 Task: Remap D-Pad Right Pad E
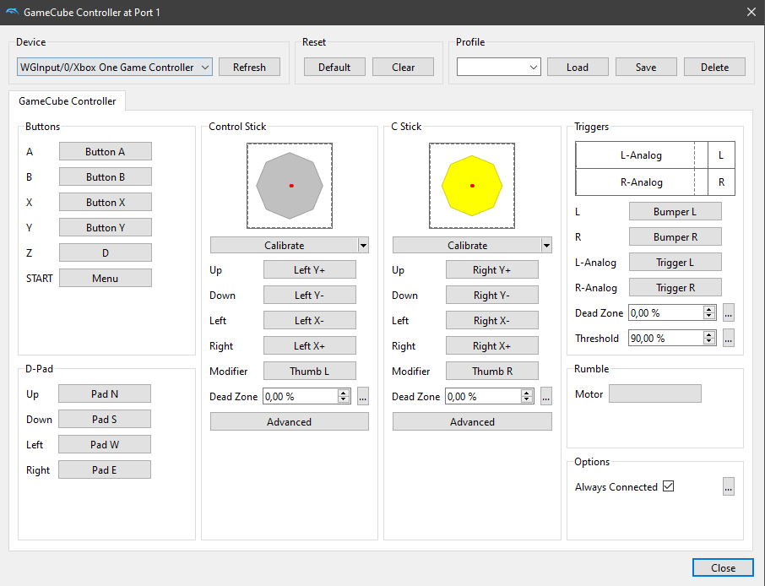(x=105, y=469)
